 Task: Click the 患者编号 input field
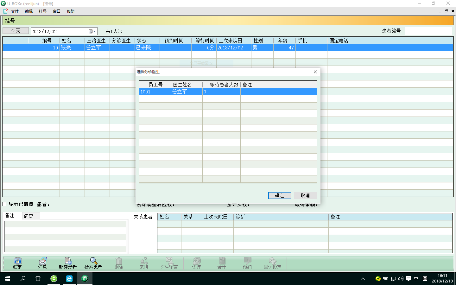[x=428, y=31]
